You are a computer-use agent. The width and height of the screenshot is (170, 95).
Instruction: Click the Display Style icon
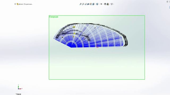pos(97,4)
